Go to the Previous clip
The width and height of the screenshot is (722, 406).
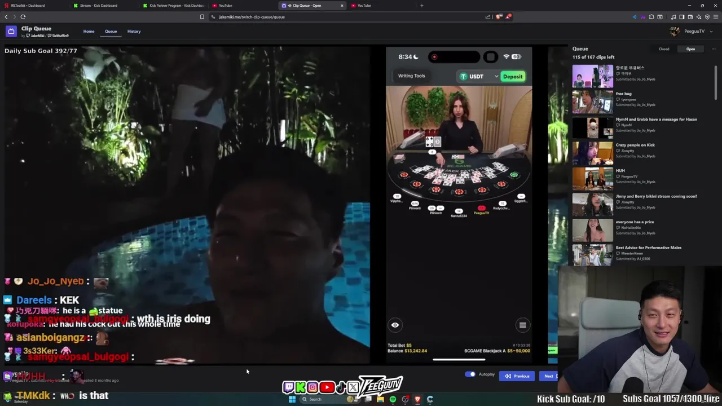point(517,376)
